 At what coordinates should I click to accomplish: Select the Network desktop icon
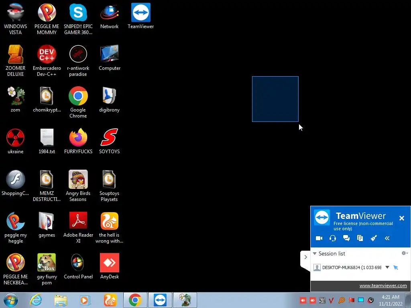click(x=109, y=16)
